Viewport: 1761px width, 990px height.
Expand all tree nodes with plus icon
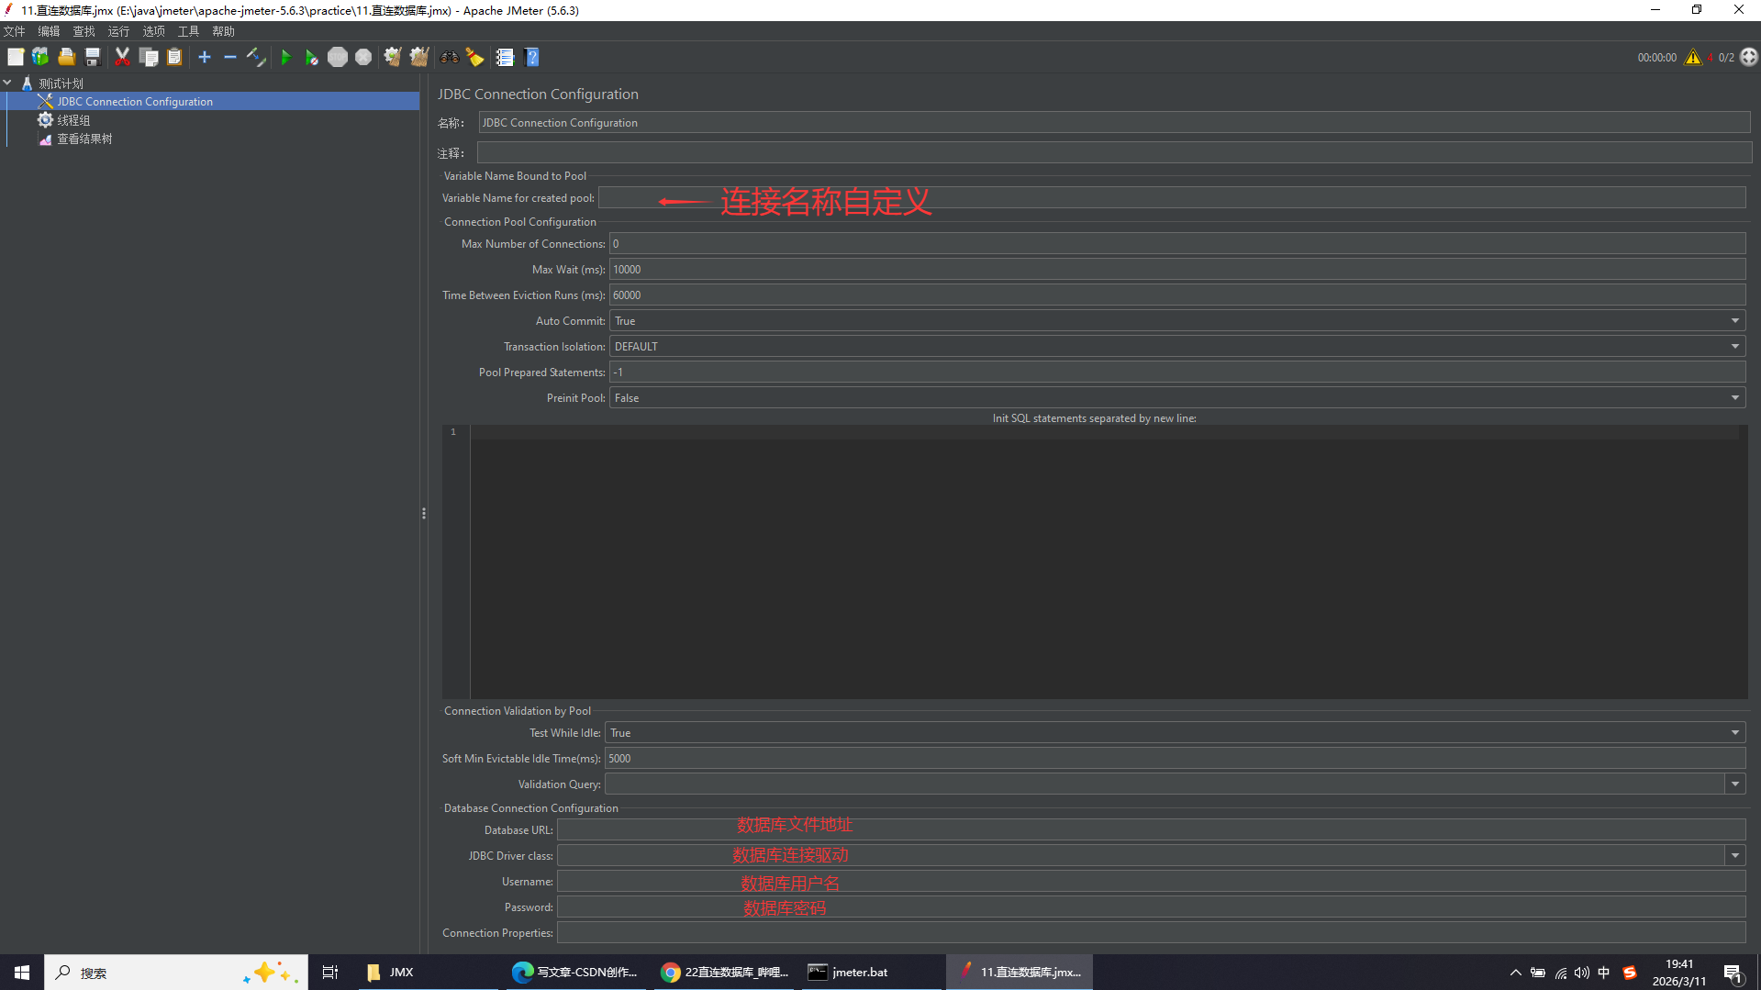point(205,57)
